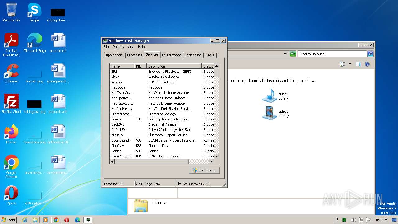Image resolution: width=398 pixels, height=224 pixels.
Task: Click services list scroll up arrow
Action: pos(217,66)
